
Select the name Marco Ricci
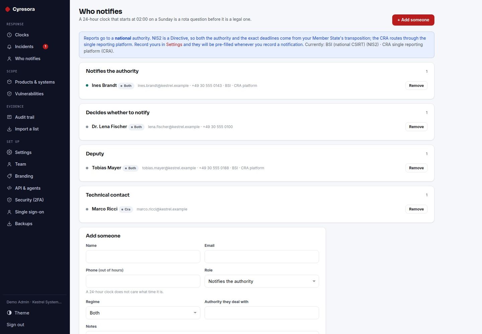pyautogui.click(x=104, y=209)
